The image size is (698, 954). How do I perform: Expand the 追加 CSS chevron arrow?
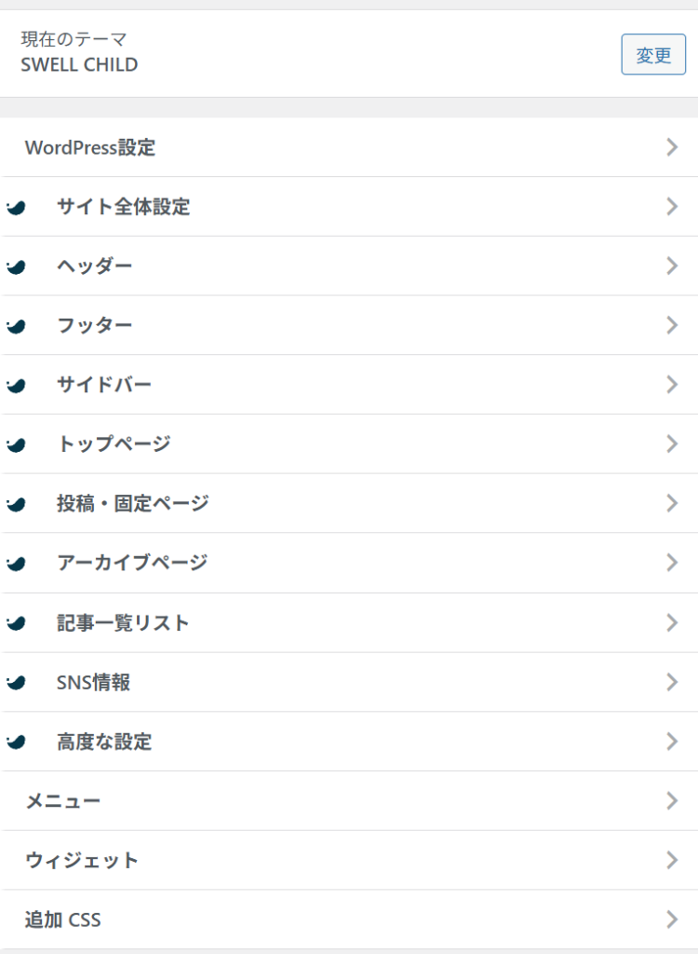click(672, 920)
